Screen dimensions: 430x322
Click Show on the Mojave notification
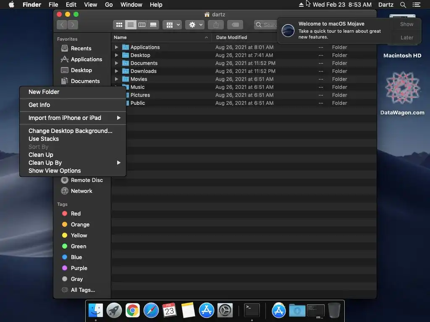pos(406,24)
